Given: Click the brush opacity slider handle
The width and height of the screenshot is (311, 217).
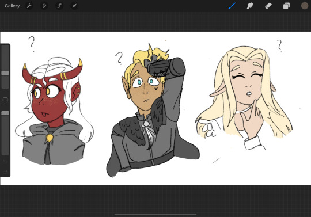Looking at the screenshot, I should click(x=5, y=113).
